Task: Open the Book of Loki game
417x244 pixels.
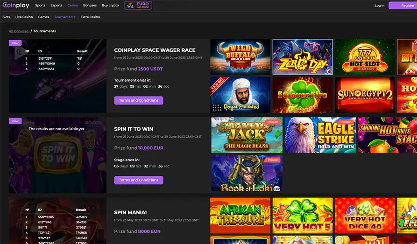Action: [247, 173]
